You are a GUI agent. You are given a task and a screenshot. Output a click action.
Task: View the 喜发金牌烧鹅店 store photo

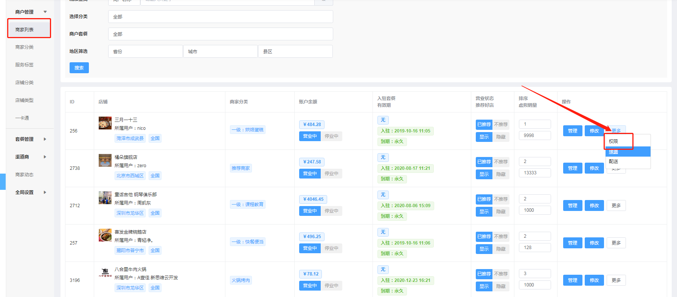[x=105, y=235]
